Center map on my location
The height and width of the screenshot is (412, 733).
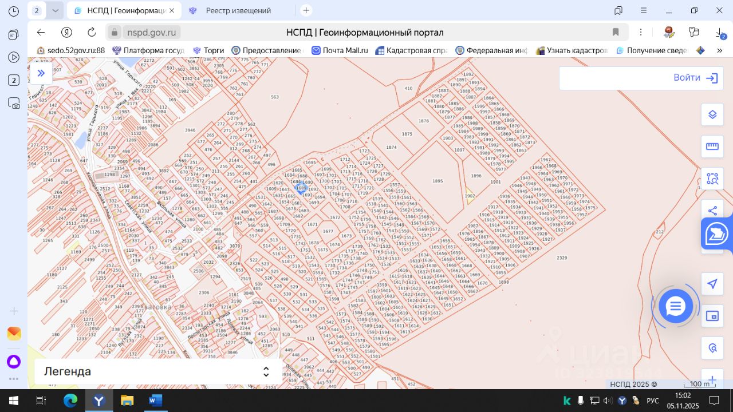tap(712, 284)
